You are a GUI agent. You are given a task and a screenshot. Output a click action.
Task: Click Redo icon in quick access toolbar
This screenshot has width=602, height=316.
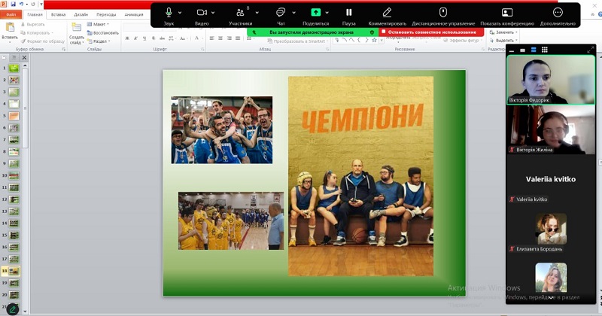tap(33, 5)
